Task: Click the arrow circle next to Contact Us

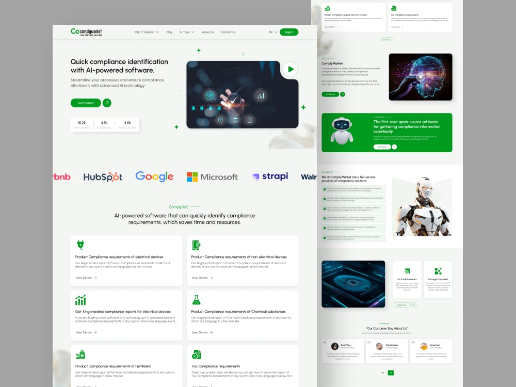Action: [x=414, y=305]
